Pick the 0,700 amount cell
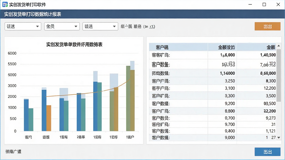The image size is (285, 160). (x=230, y=118)
